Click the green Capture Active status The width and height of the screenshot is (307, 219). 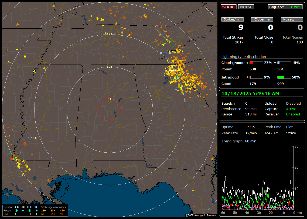291,109
